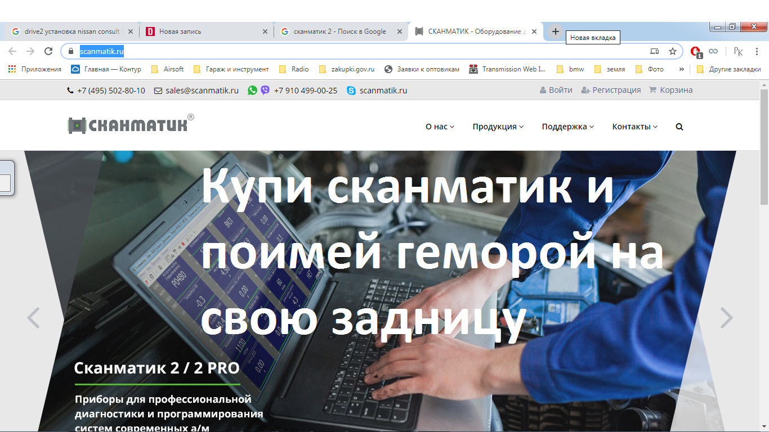Open the Главная — Контур bookmark

point(106,69)
